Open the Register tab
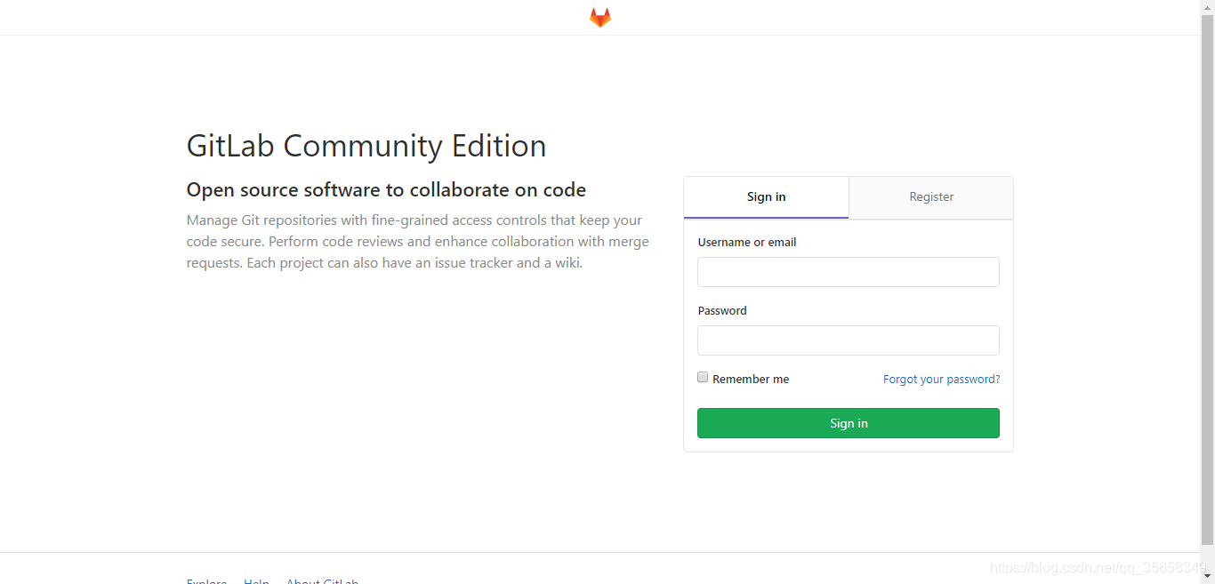This screenshot has width=1215, height=584. (931, 197)
